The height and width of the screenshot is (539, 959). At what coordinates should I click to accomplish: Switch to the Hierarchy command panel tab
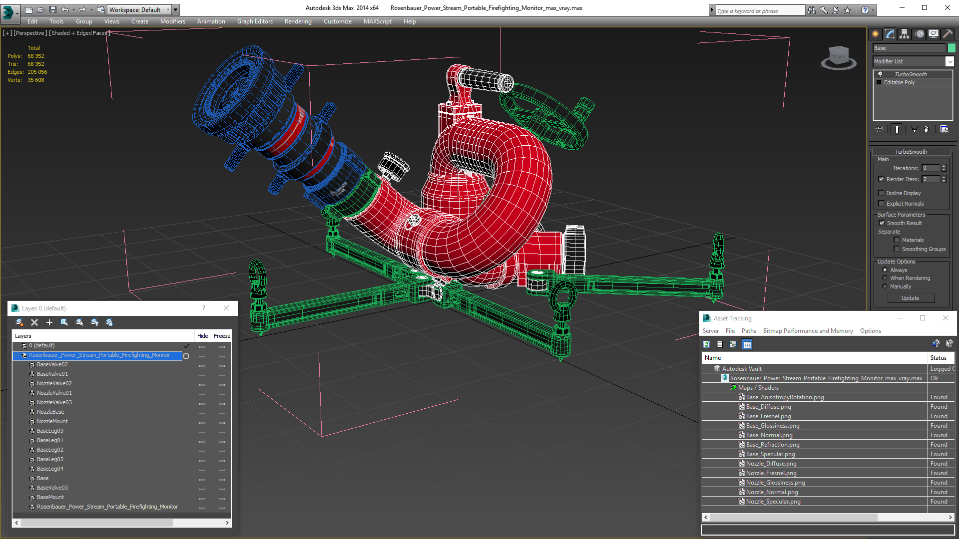click(x=905, y=34)
